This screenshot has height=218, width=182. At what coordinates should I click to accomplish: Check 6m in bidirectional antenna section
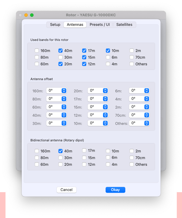[x=108, y=158]
